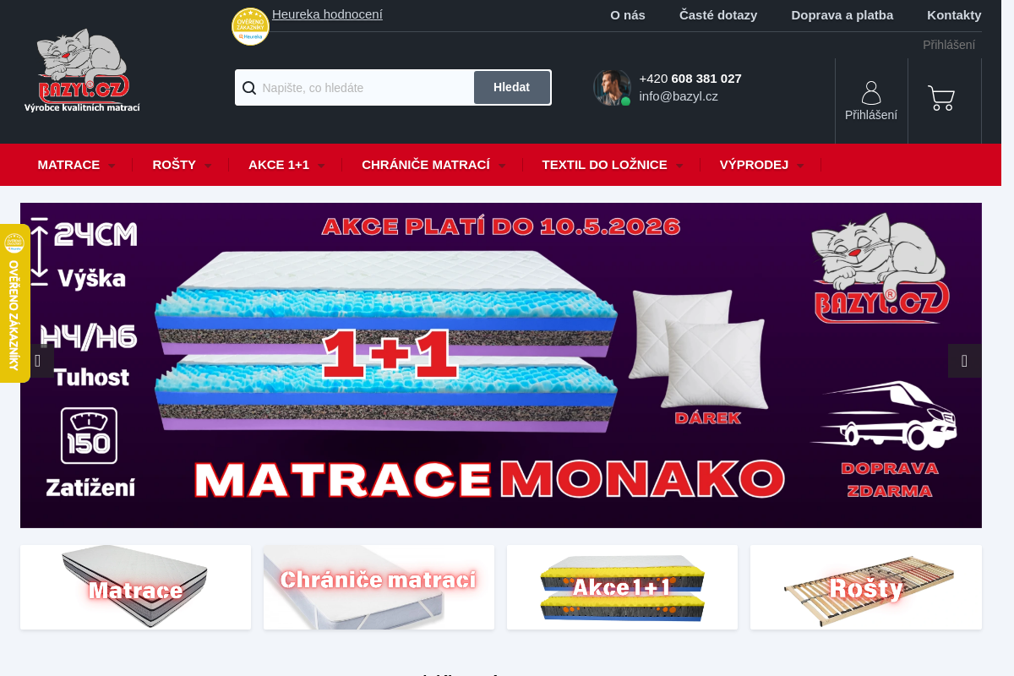Image resolution: width=1014 pixels, height=676 pixels.
Task: Open the Akce 1+1 category thumbnail
Action: (622, 587)
